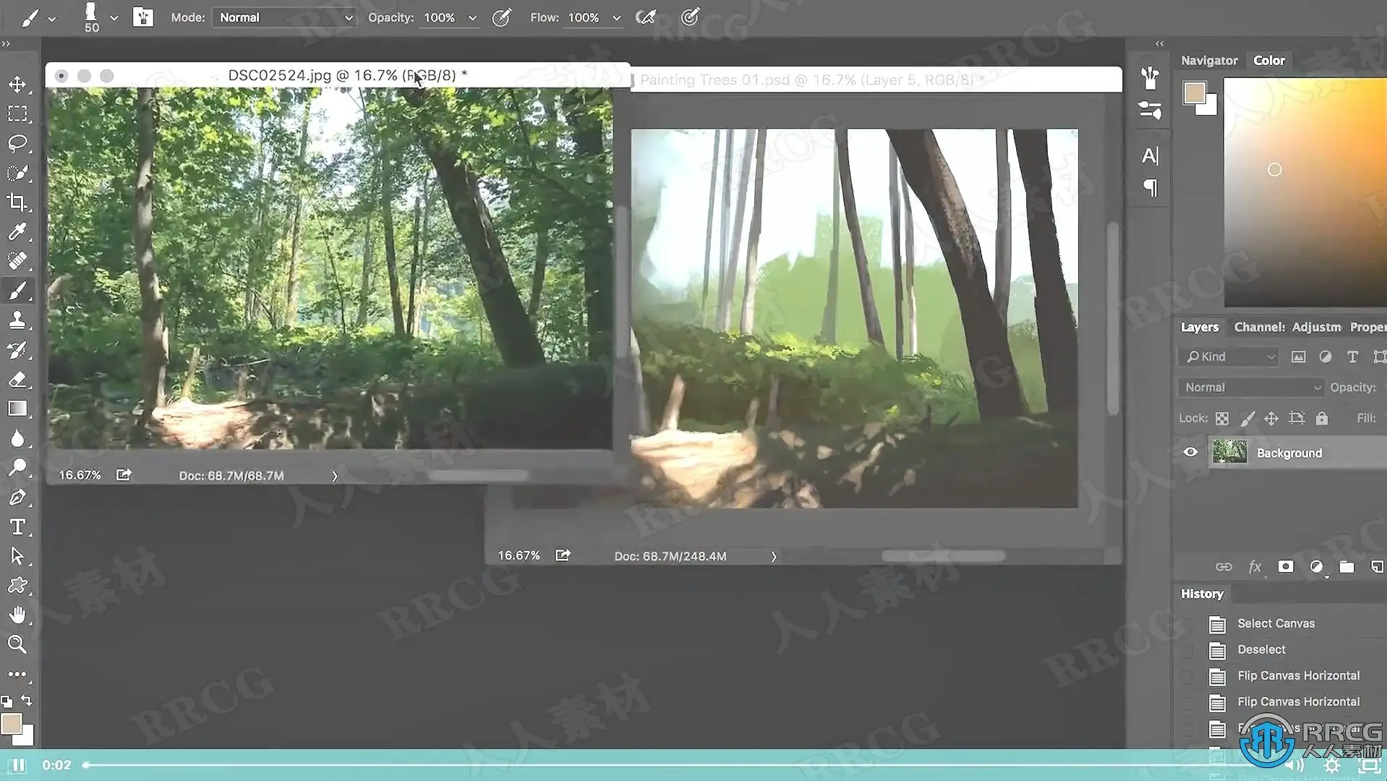Image resolution: width=1387 pixels, height=781 pixels.
Task: Expand the Opacity 100% dropdown arrow
Action: point(472,18)
